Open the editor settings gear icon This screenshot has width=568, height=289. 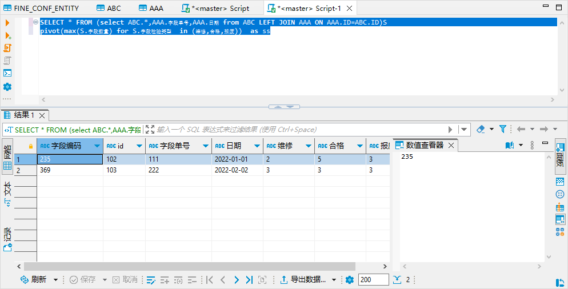[7, 87]
